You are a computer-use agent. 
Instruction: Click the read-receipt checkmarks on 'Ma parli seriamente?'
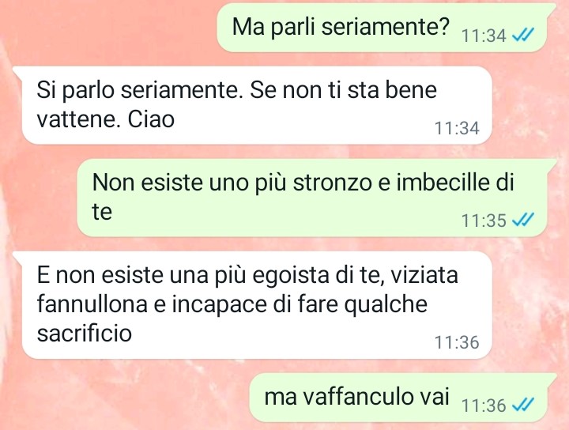[x=522, y=36]
